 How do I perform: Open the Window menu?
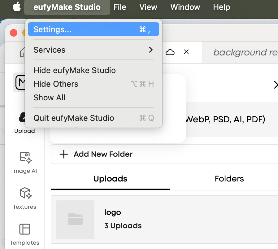point(185,7)
